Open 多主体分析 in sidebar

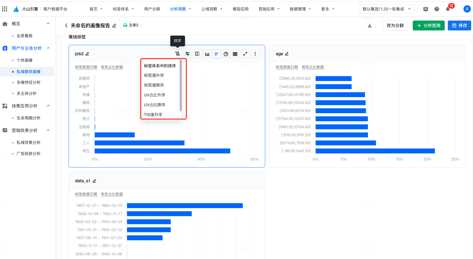pyautogui.click(x=26, y=94)
